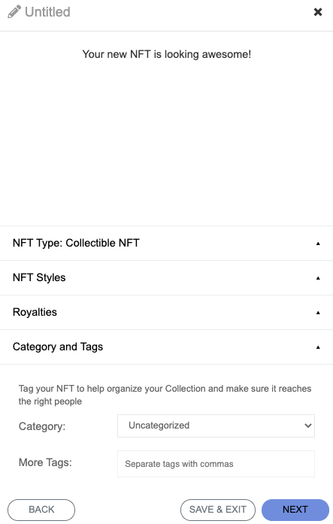
Task: Click the pencil edit icon beside Untitled
Action: 14,12
